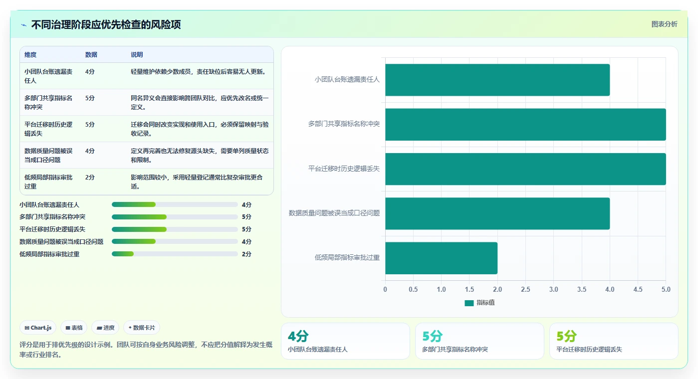Click the 2分 label beside the progress bar
Image resolution: width=698 pixels, height=379 pixels.
(x=246, y=254)
